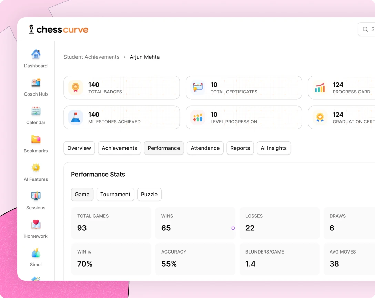Open the 10 Total Certificates card
375x298 pixels.
coord(244,88)
